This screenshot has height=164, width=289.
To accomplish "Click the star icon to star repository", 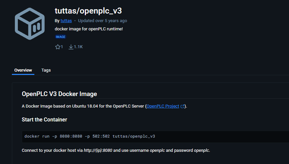I will [58, 47].
